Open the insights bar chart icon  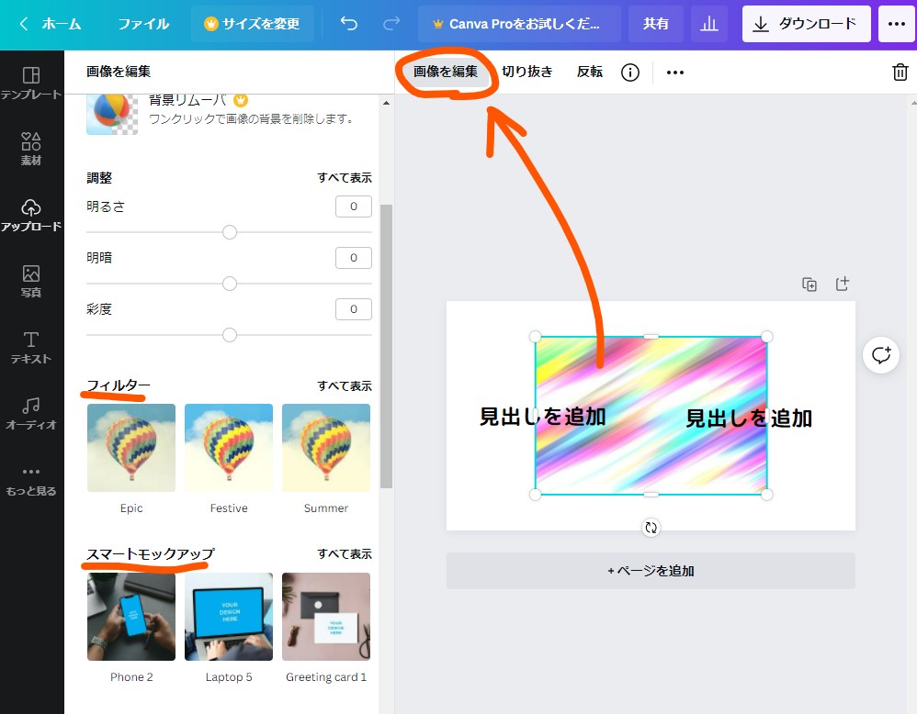coord(709,23)
